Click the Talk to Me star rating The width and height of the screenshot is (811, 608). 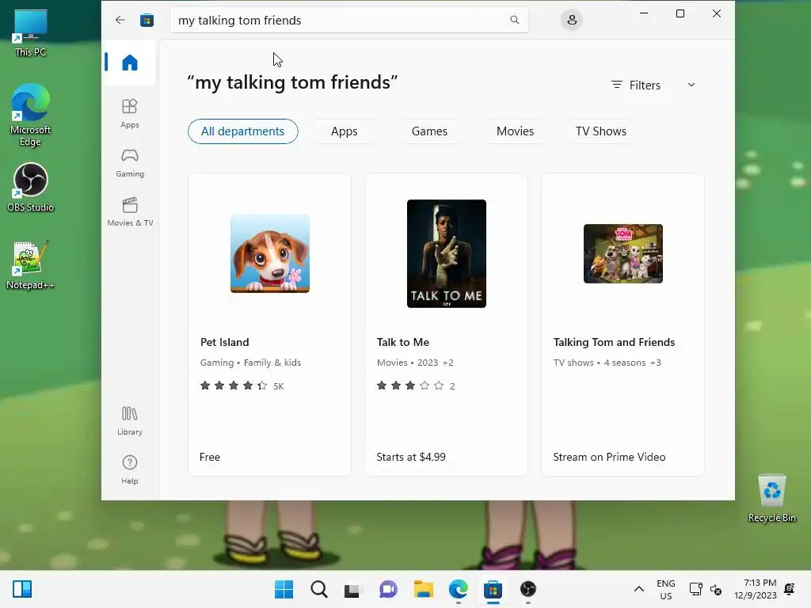[415, 386]
